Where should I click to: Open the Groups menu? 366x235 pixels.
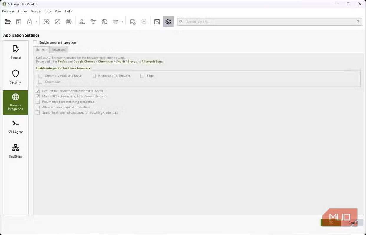[x=36, y=11]
